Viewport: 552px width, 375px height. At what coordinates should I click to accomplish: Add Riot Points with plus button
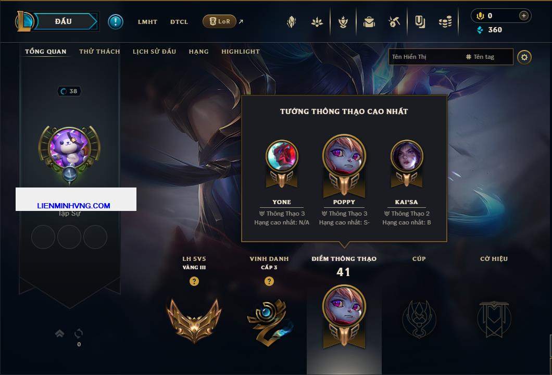point(523,16)
